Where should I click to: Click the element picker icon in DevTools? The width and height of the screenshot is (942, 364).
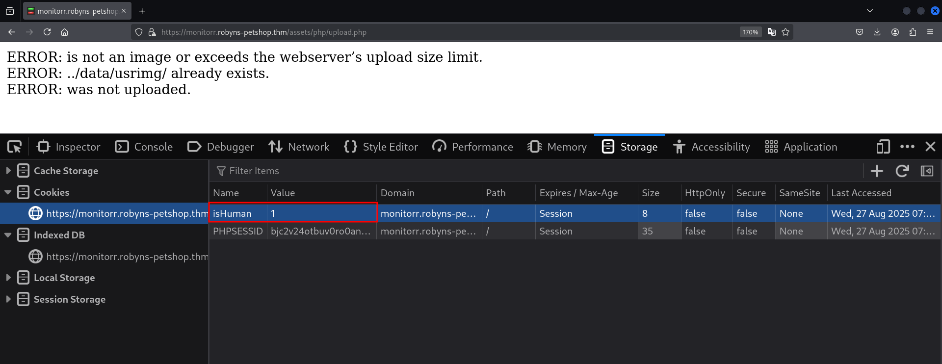[15, 147]
